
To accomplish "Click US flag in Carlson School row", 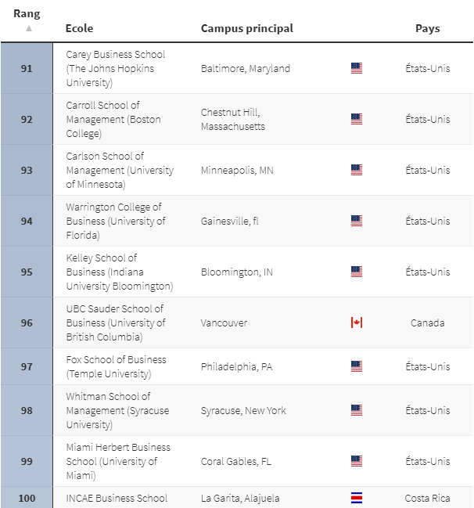I will coord(357,170).
